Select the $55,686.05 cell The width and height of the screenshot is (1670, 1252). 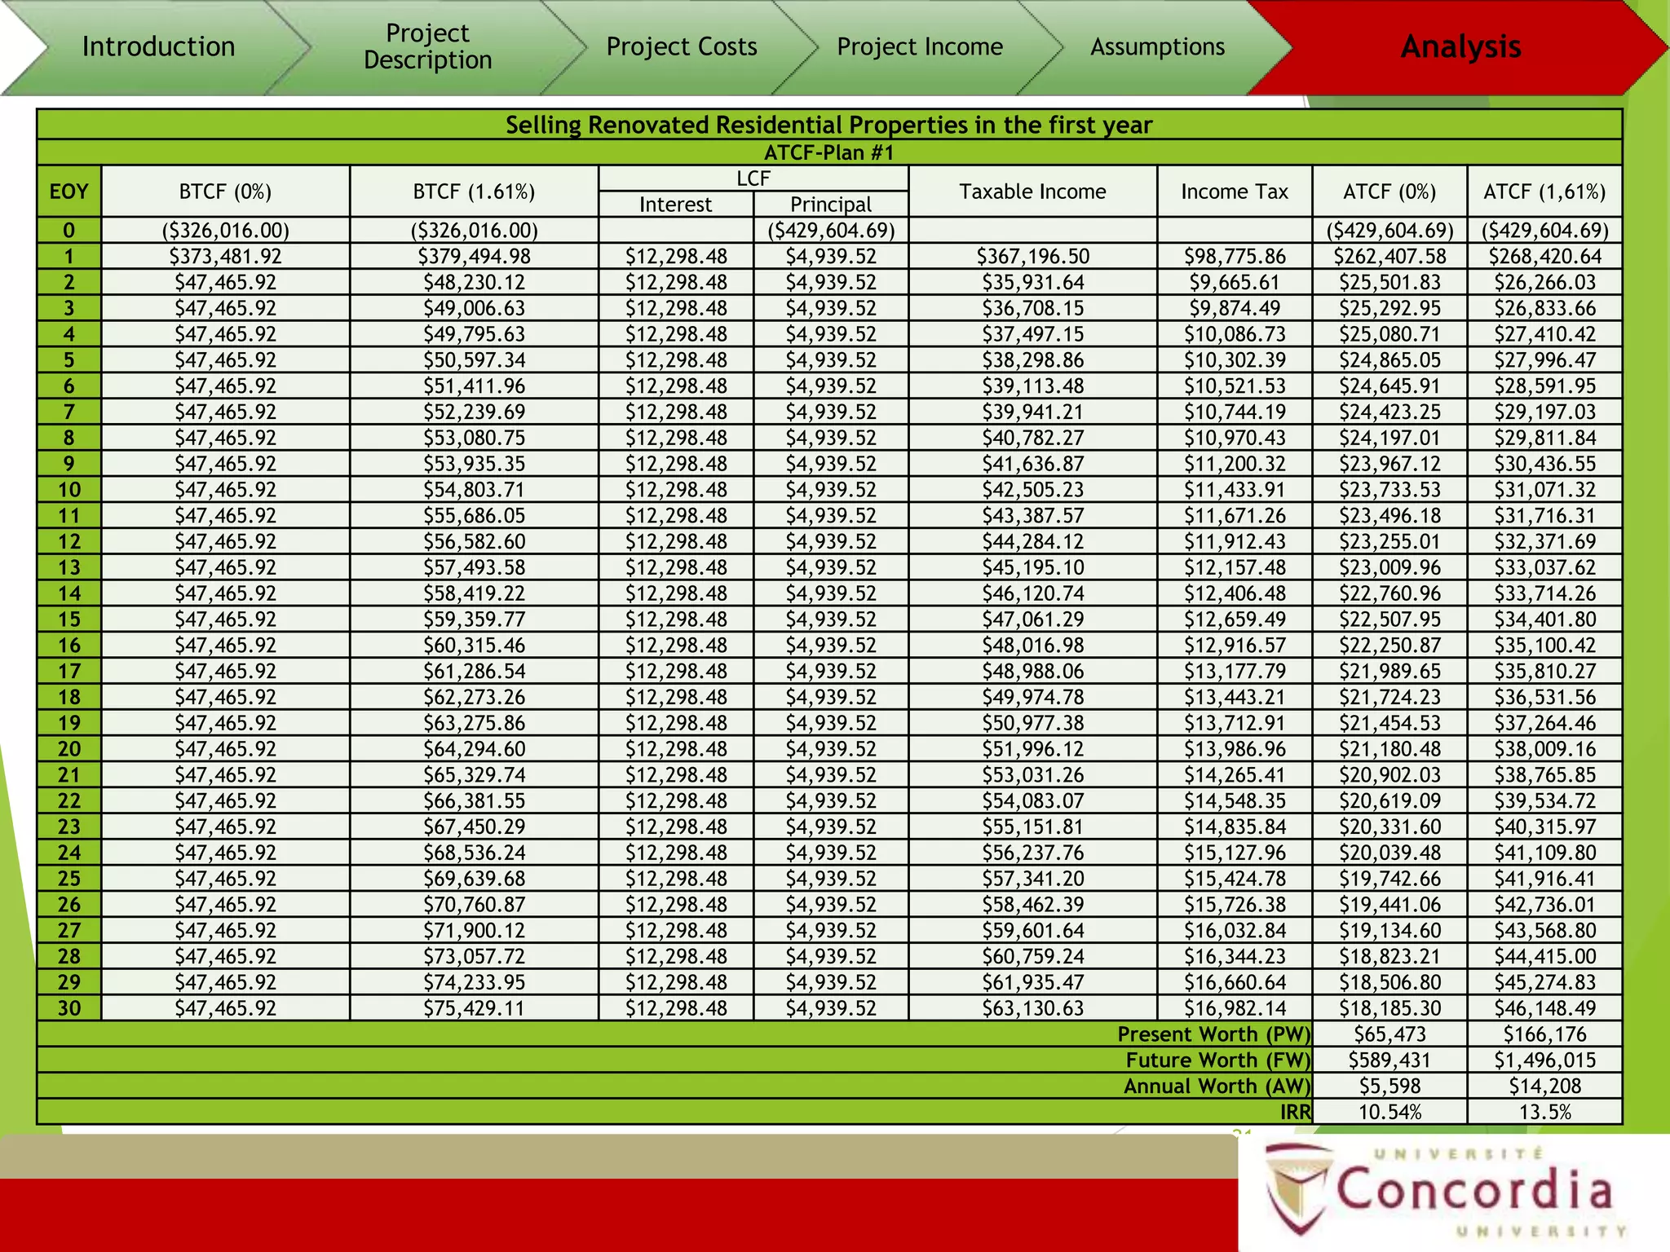(x=474, y=515)
